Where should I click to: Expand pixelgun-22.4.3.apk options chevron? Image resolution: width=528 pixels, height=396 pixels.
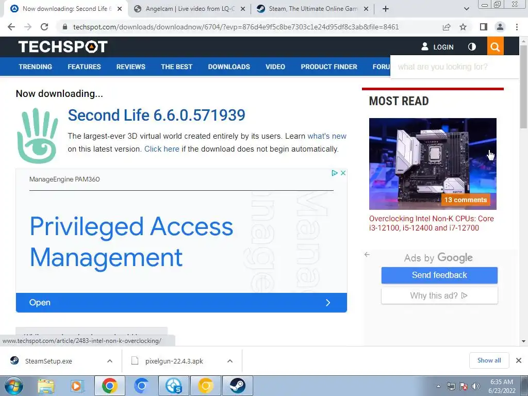coord(230,361)
